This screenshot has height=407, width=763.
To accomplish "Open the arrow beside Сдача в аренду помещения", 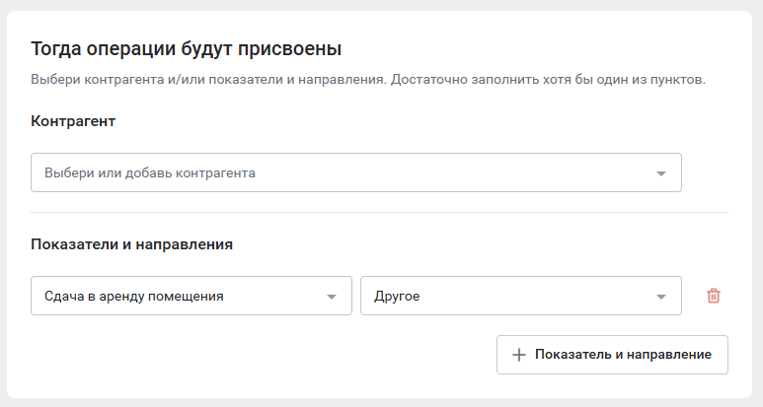I will pos(332,297).
